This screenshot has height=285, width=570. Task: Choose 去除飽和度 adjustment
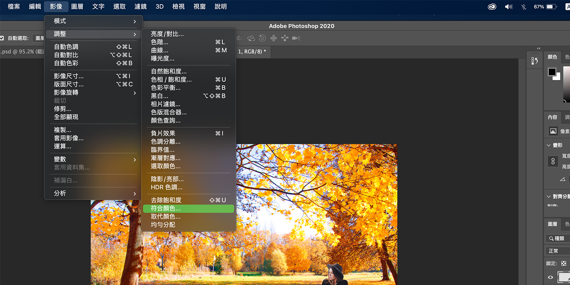pos(188,200)
